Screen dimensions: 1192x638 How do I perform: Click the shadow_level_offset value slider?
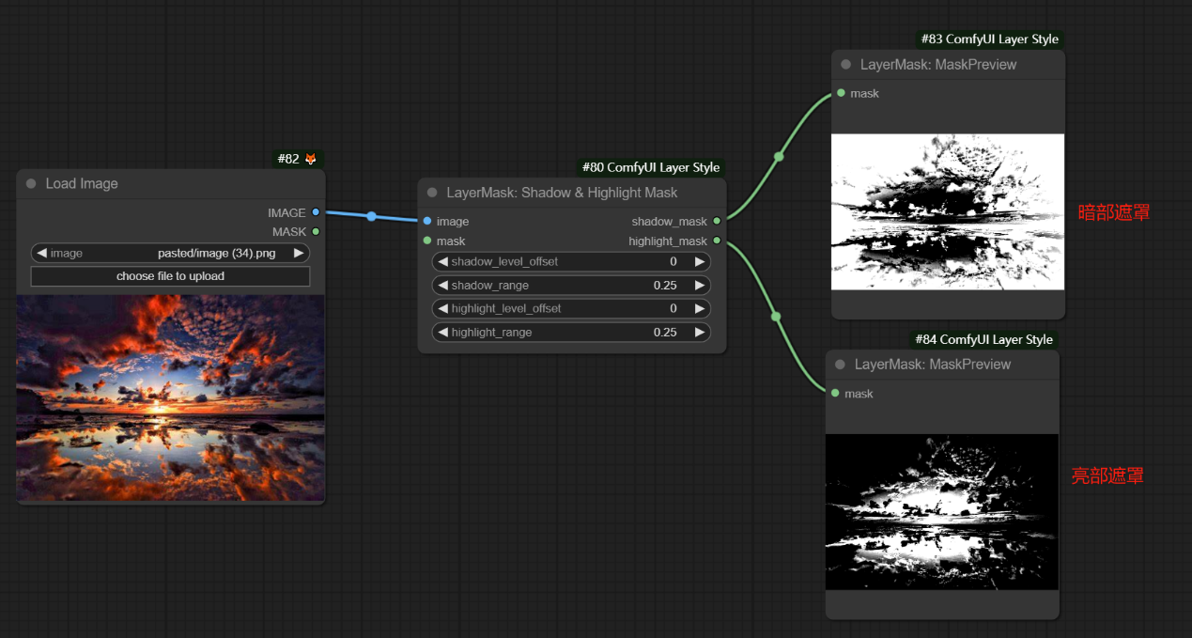point(571,261)
